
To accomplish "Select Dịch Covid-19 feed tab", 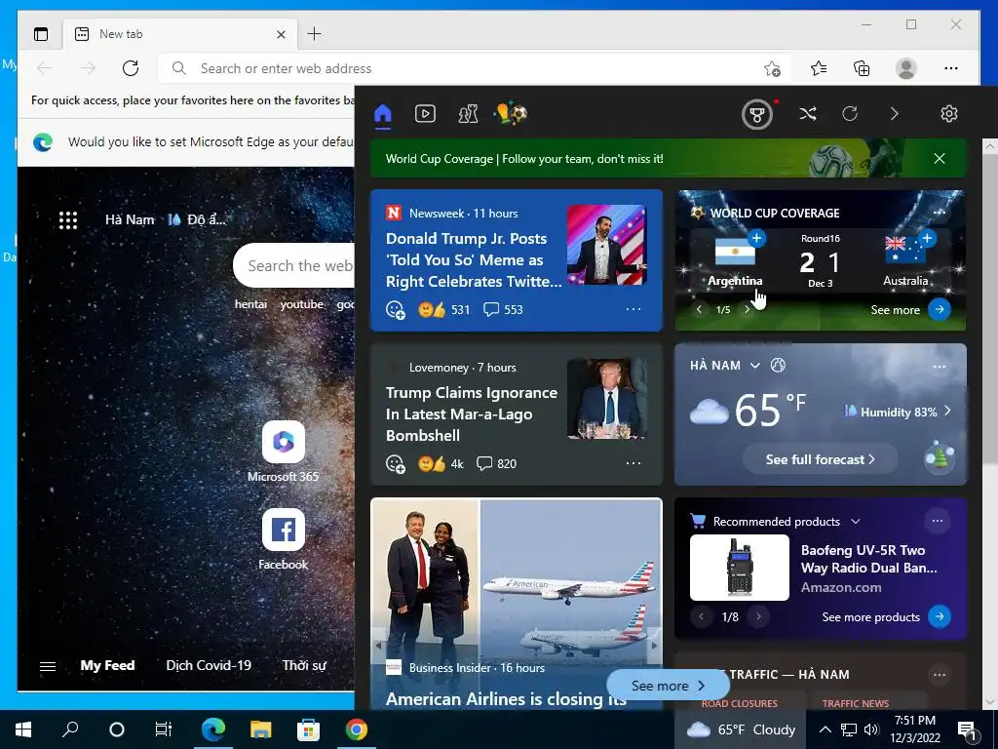I will click(209, 665).
